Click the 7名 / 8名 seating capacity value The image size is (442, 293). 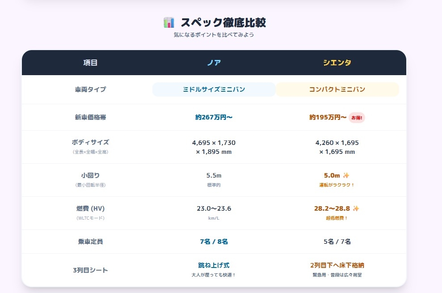click(x=214, y=242)
